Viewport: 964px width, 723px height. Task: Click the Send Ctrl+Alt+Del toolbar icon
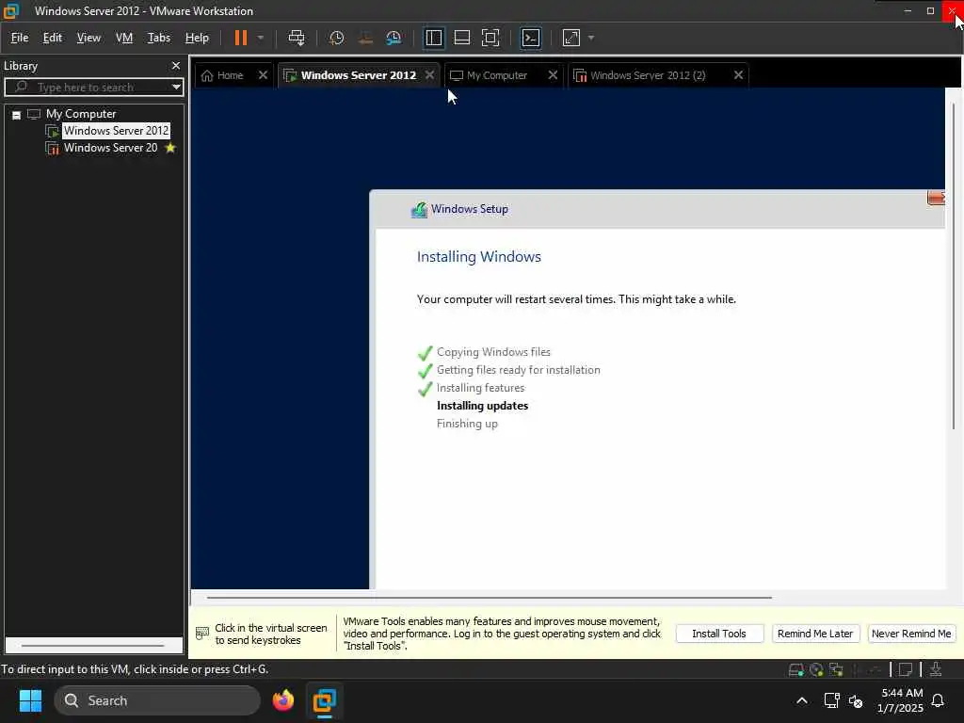(x=297, y=38)
